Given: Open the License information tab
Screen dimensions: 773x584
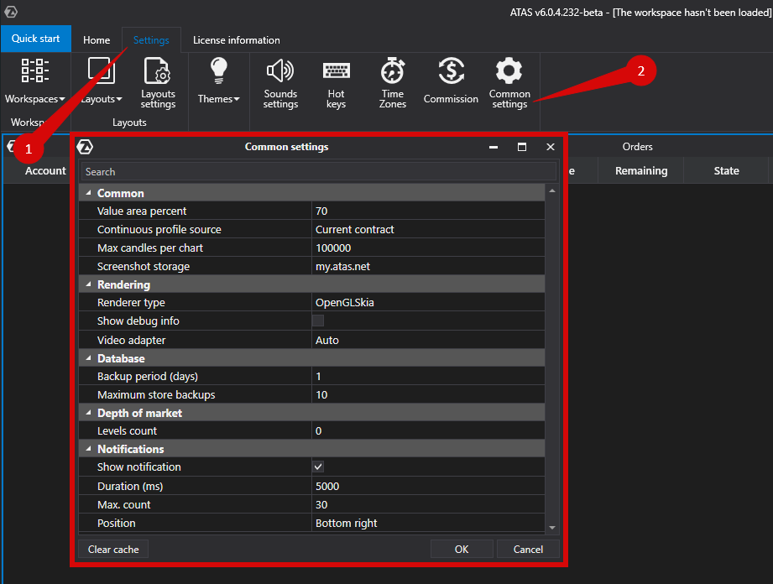Looking at the screenshot, I should (x=236, y=39).
